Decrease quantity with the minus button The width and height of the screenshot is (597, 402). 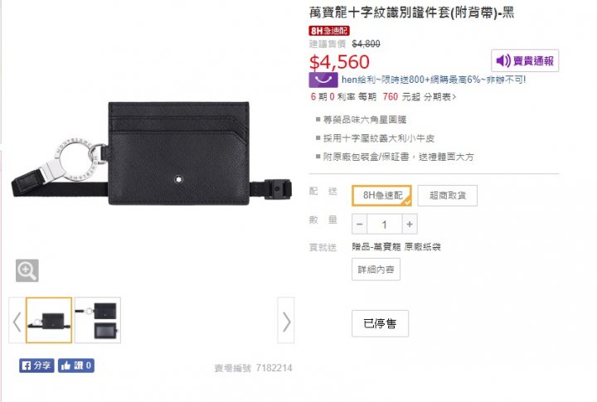click(x=359, y=225)
